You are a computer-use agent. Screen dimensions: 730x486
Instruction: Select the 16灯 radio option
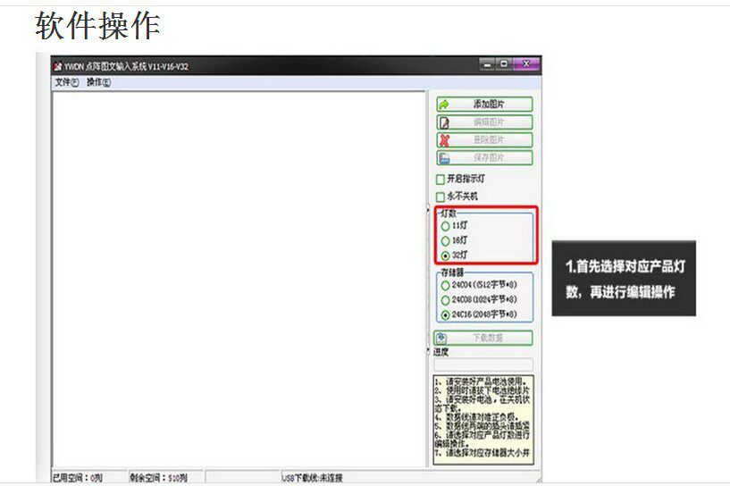click(445, 240)
